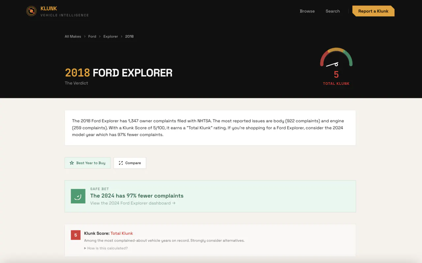Go to All Makes breadcrumb
The width and height of the screenshot is (422, 263).
click(x=73, y=36)
